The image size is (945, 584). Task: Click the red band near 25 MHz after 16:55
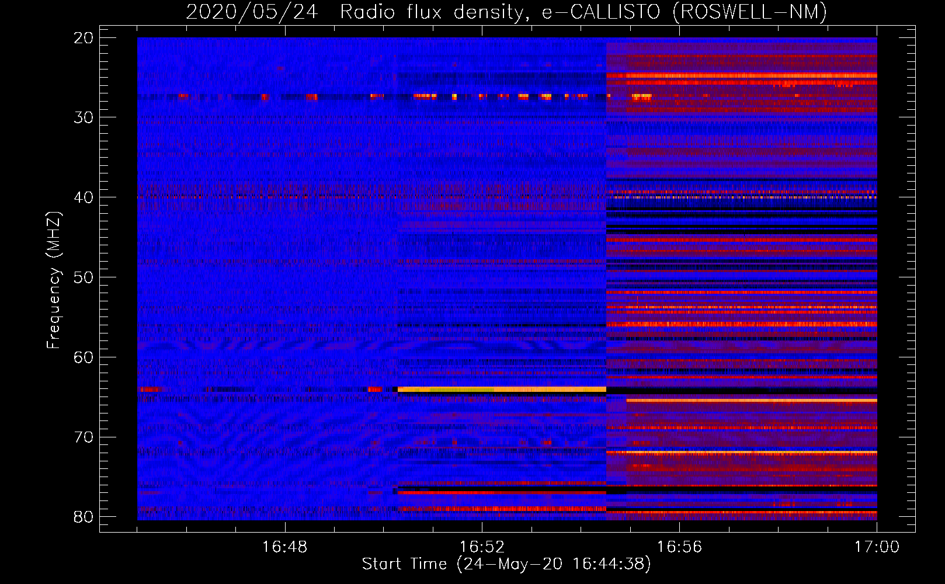pyautogui.click(x=742, y=75)
